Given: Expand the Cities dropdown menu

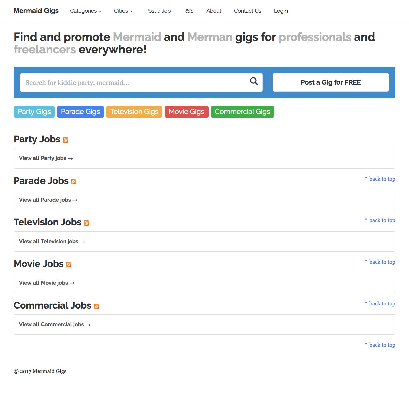Looking at the screenshot, I should point(123,11).
